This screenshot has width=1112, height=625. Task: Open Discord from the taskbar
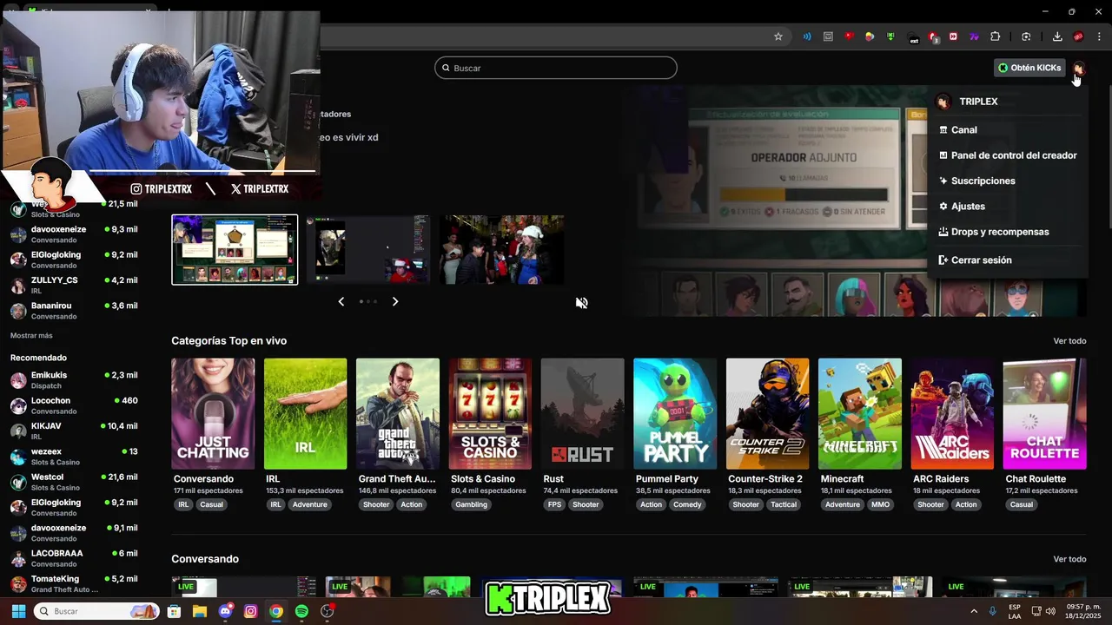point(226,611)
